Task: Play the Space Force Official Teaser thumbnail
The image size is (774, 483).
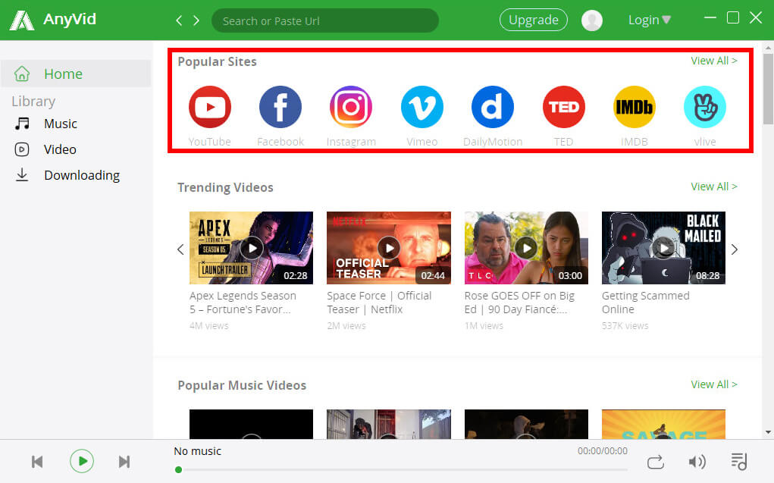Action: [x=389, y=248]
